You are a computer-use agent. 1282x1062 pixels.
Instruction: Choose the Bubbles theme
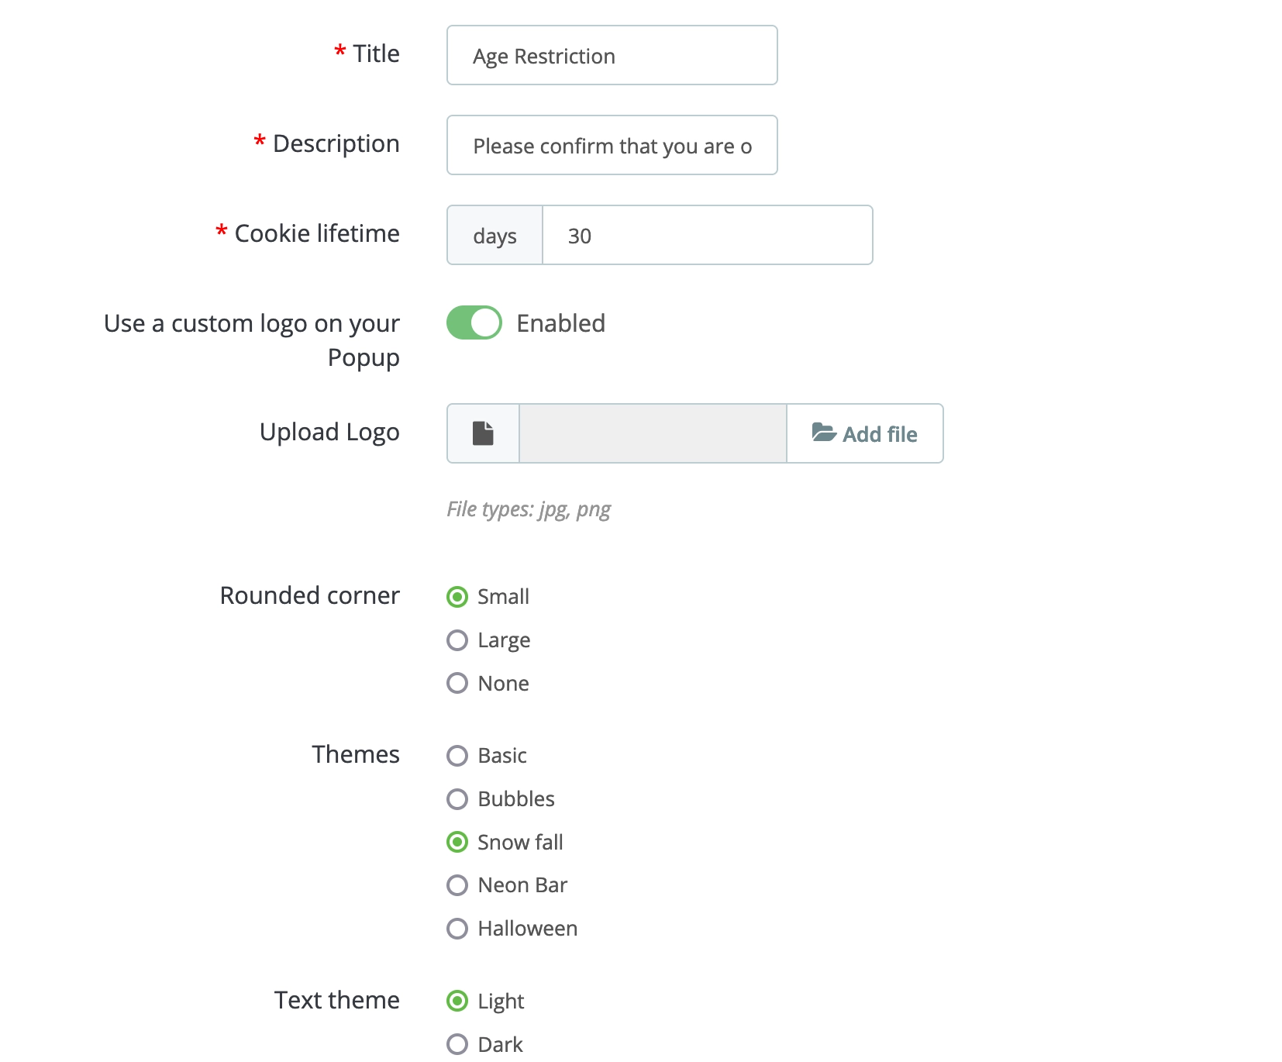[x=458, y=799]
